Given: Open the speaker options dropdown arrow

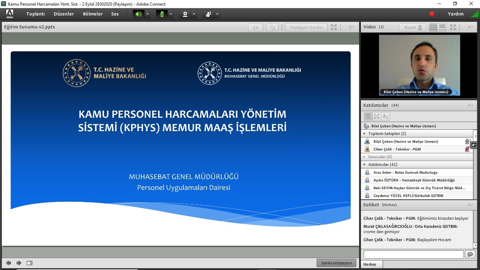Looking at the screenshot, I should coord(148,14).
